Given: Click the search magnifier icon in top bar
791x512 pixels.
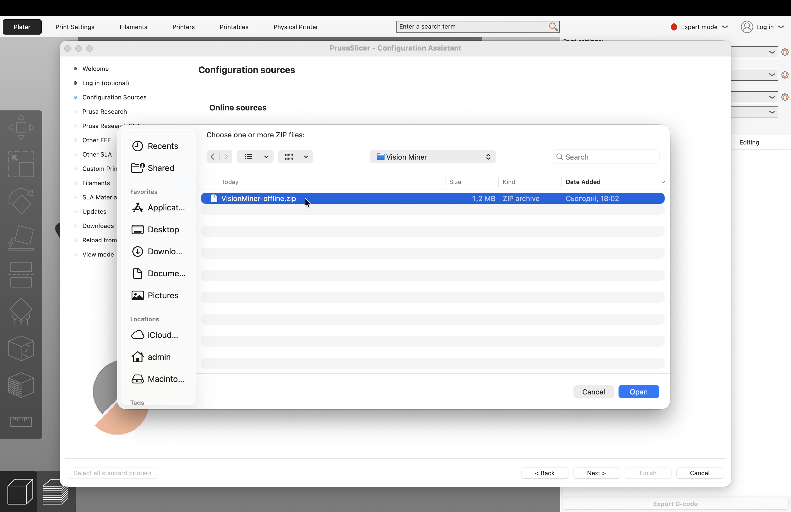Looking at the screenshot, I should tap(553, 27).
